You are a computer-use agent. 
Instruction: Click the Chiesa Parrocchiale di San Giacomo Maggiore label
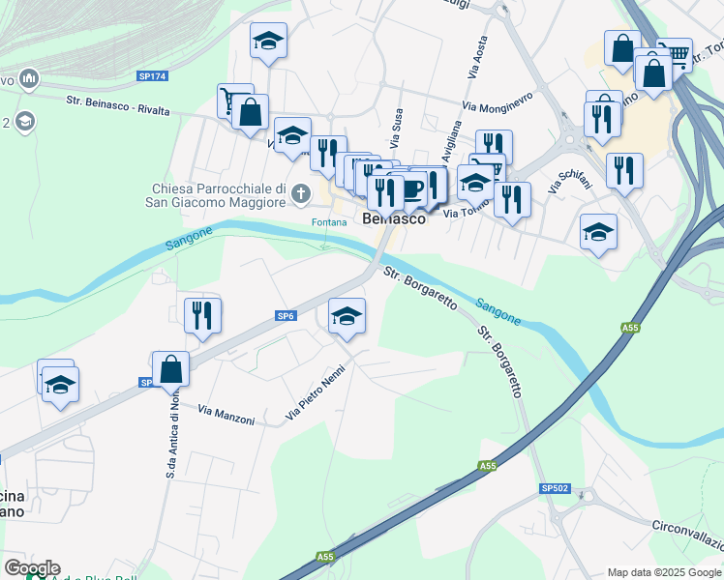(216, 195)
